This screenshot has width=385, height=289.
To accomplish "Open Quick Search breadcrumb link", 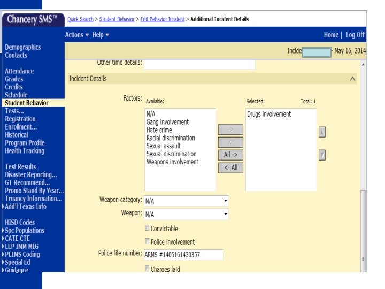I will coord(80,19).
